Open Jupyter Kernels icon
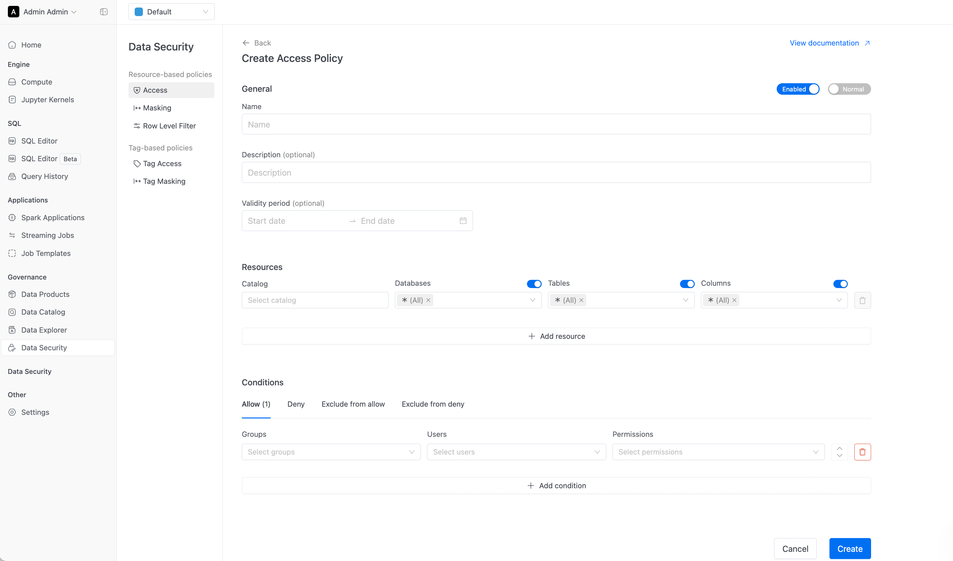Viewport: 953px width, 561px height. [12, 100]
